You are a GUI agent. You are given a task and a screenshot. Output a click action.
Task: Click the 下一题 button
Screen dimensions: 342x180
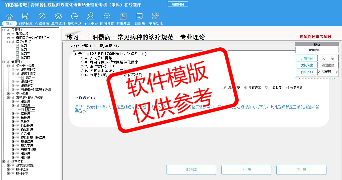[301, 170]
